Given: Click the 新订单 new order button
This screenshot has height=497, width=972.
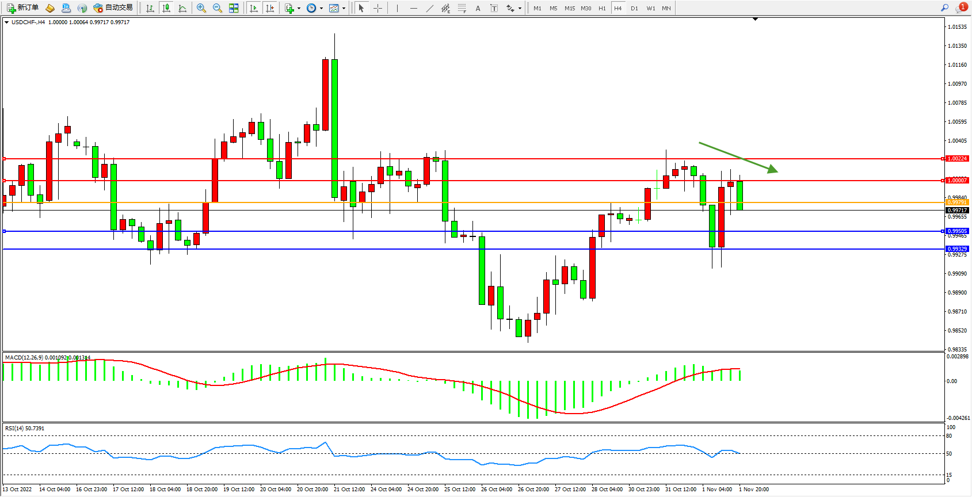Looking at the screenshot, I should click(23, 8).
